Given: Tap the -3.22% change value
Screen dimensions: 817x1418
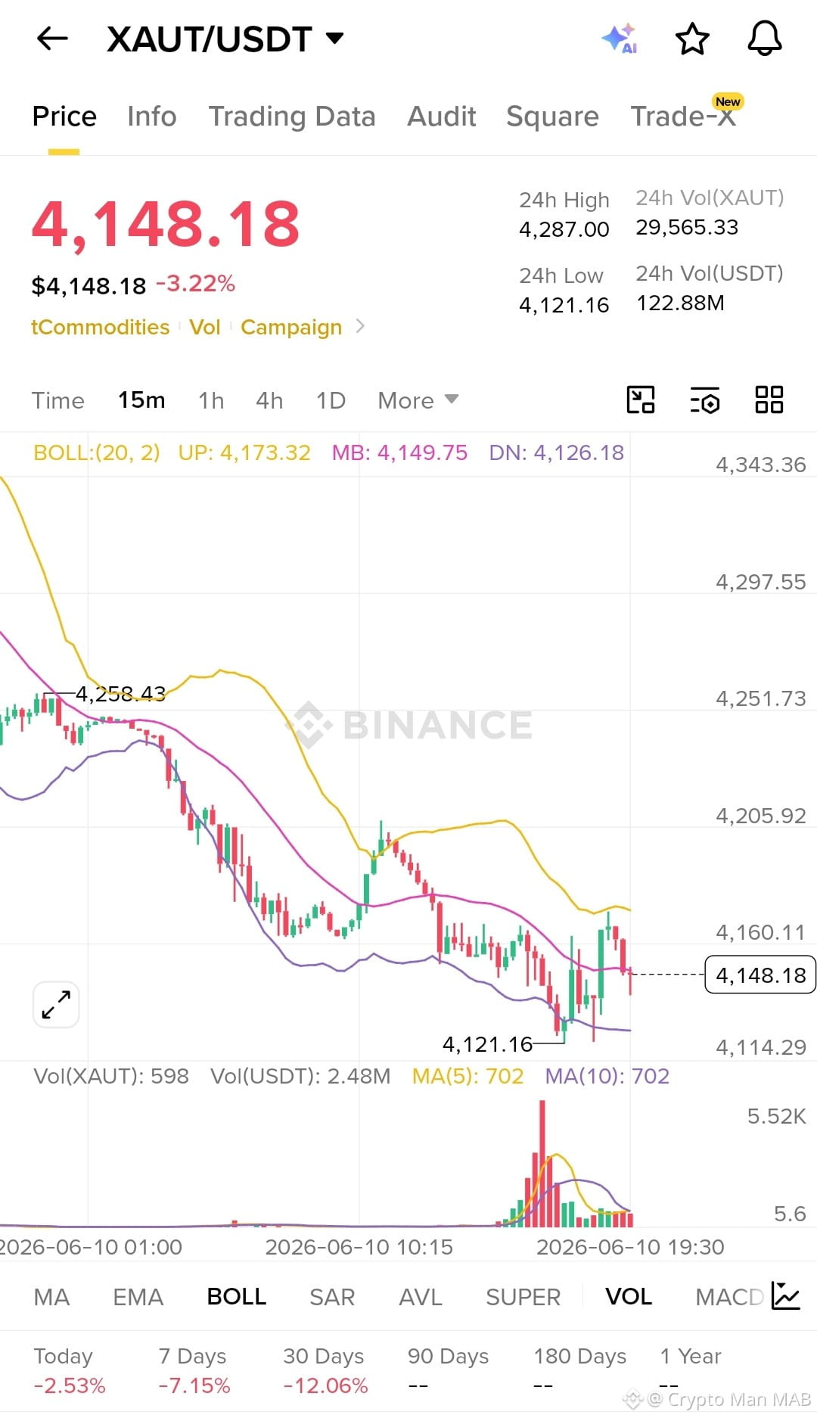Looking at the screenshot, I should [195, 284].
